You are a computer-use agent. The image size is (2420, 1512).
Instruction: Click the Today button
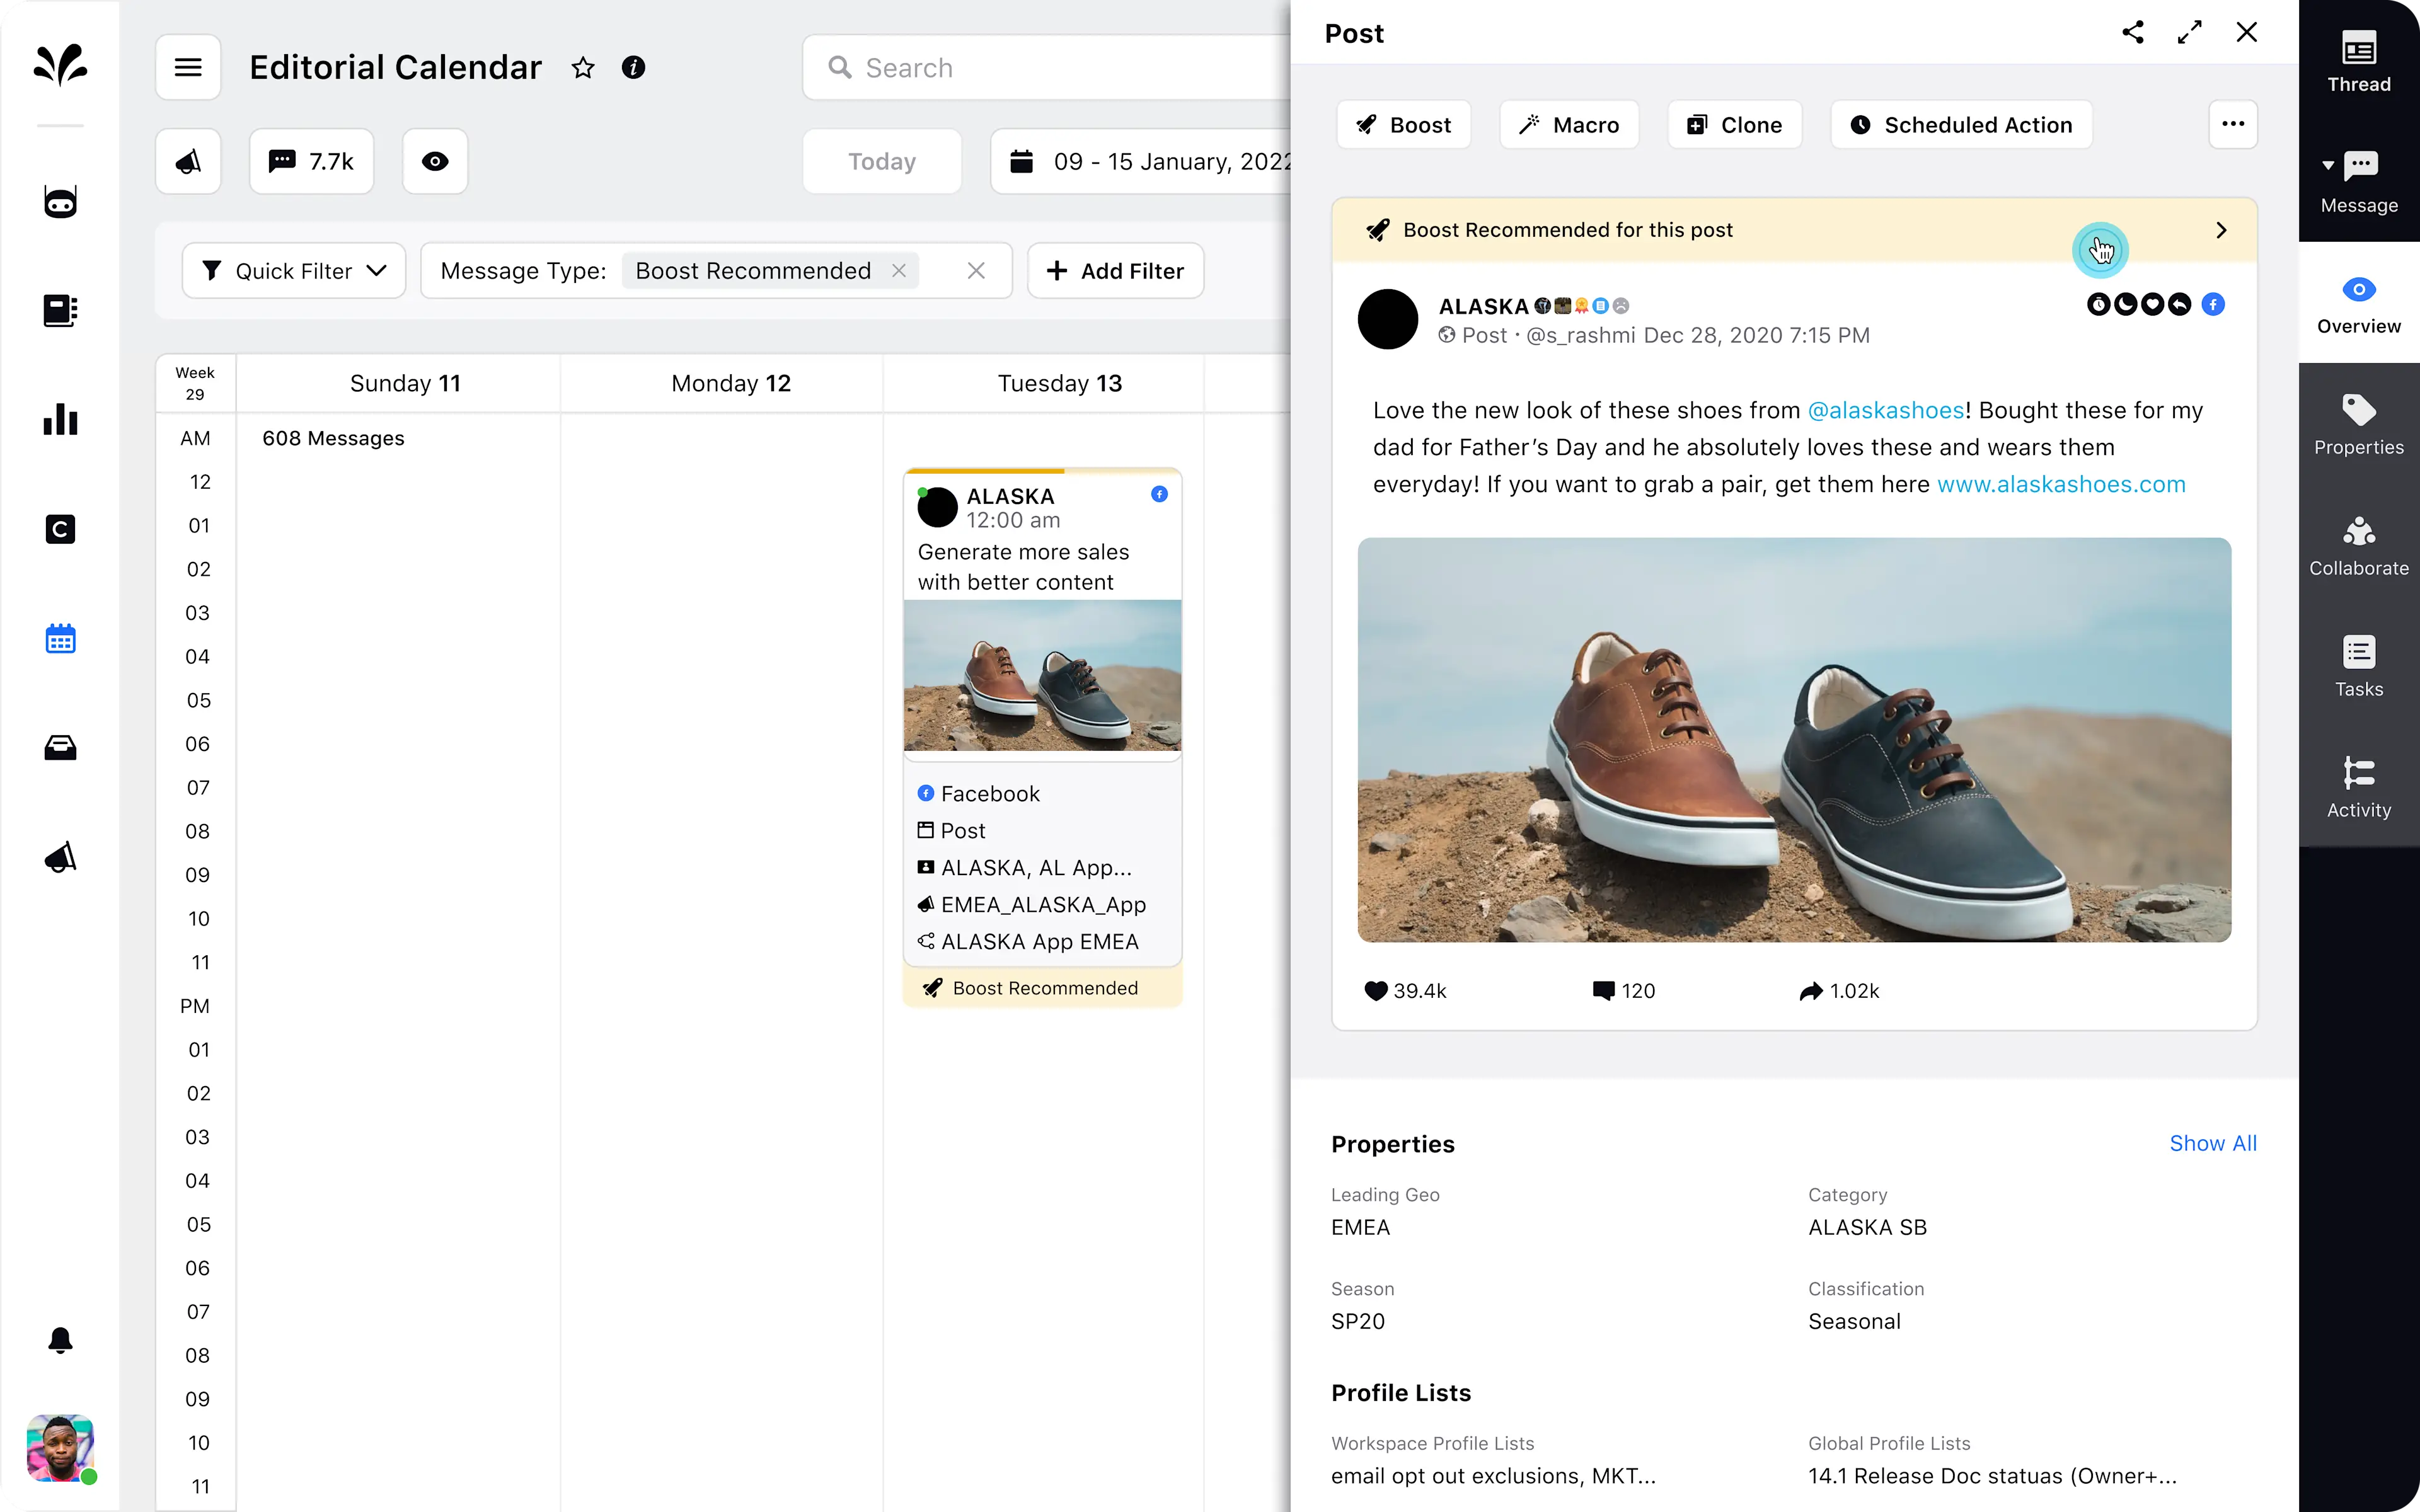coord(882,161)
